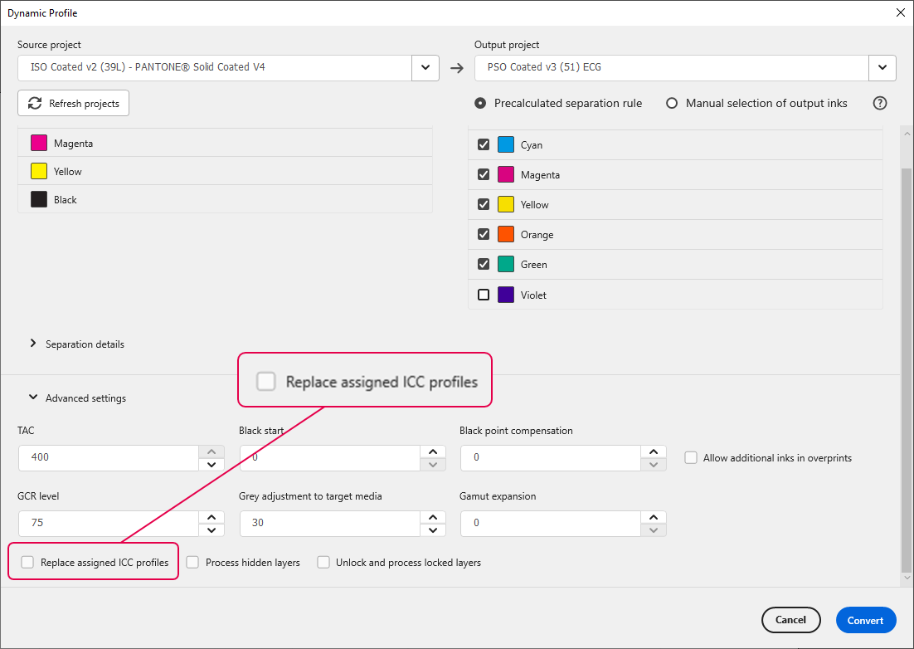Click the scrollbar down arrow
The height and width of the screenshot is (649, 914).
point(907,578)
